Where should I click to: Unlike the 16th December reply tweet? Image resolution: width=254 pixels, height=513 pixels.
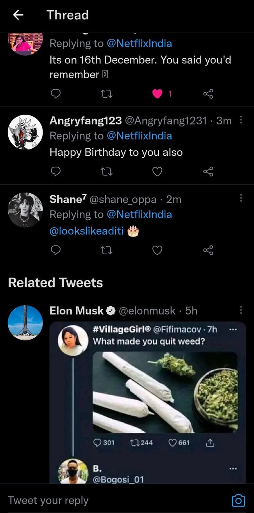(157, 94)
